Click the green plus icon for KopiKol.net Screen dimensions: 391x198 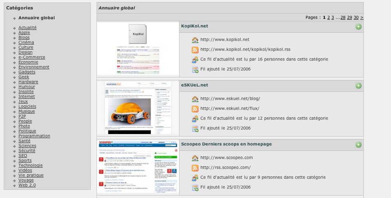(358, 27)
